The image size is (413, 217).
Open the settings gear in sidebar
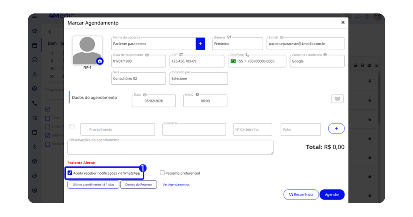pyautogui.click(x=35, y=190)
